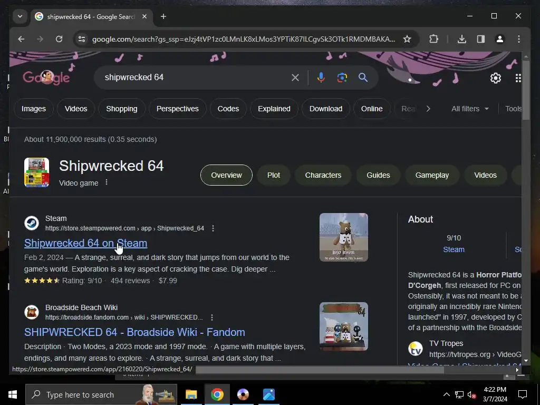Open the Broadside Wiki result thumbnail
Image resolution: width=540 pixels, height=405 pixels.
(x=344, y=326)
